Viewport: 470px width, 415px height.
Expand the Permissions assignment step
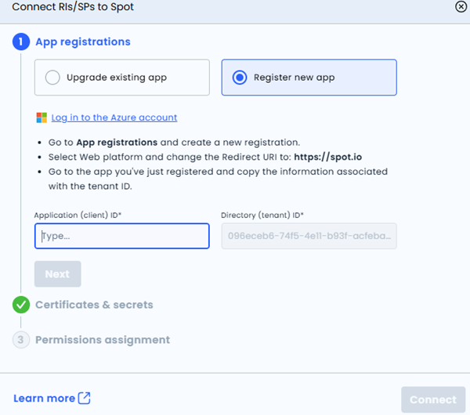(x=103, y=340)
